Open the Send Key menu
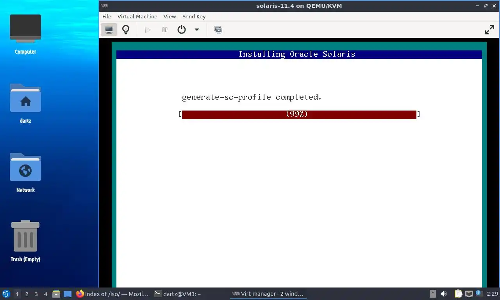This screenshot has width=500, height=300. [x=194, y=16]
